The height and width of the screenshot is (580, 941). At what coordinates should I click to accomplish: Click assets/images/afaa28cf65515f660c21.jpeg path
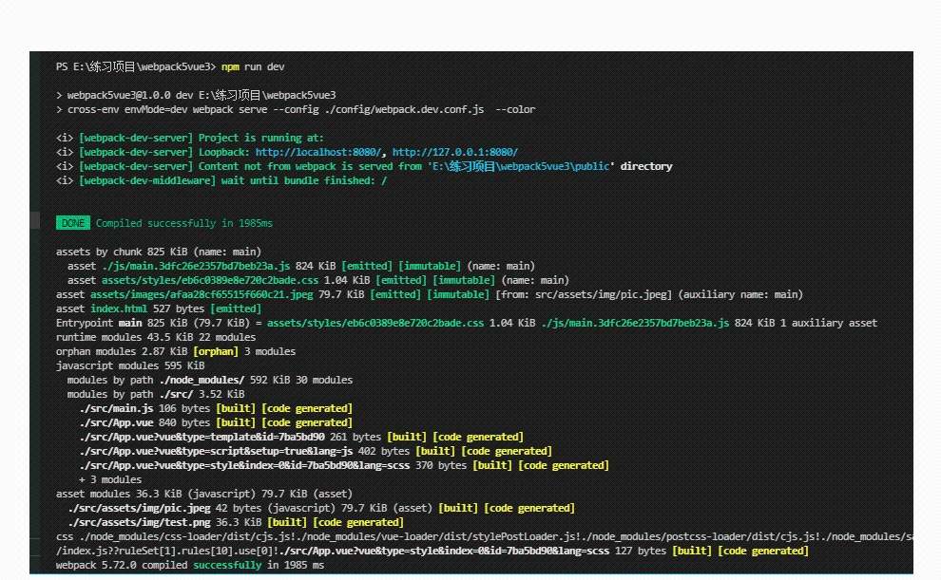[x=202, y=295]
